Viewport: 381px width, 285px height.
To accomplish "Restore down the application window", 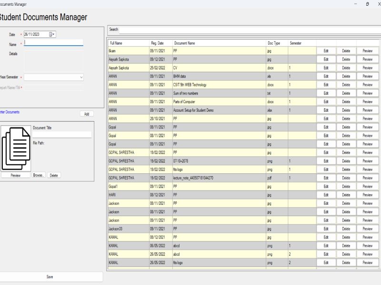I will tap(367, 4).
